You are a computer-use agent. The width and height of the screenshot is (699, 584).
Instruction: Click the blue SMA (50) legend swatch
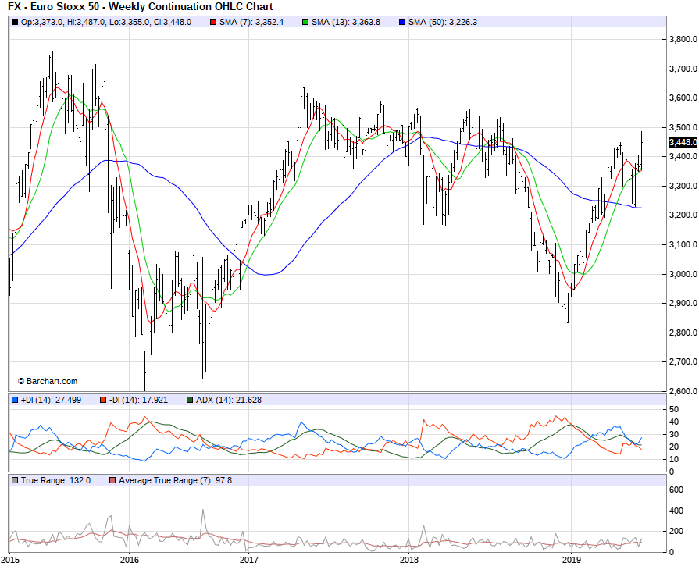(x=402, y=22)
